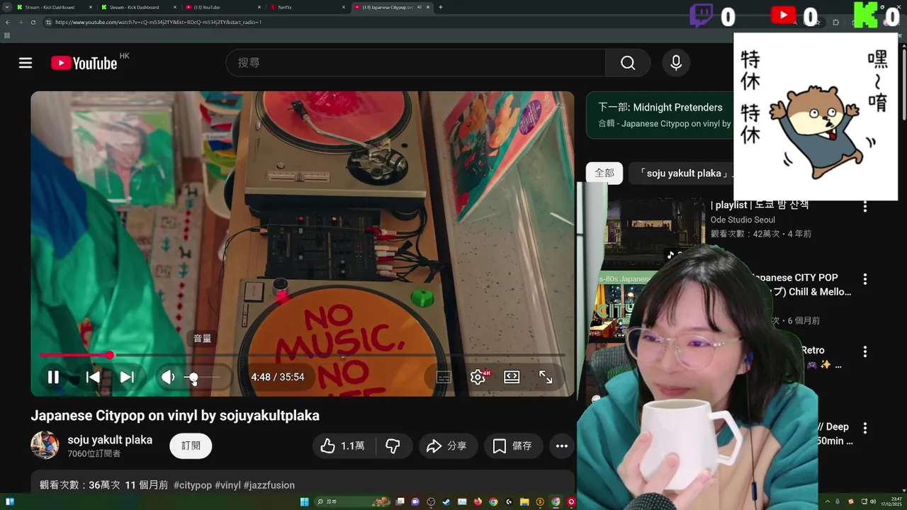
Task: Go back to the previous video
Action: [93, 378]
